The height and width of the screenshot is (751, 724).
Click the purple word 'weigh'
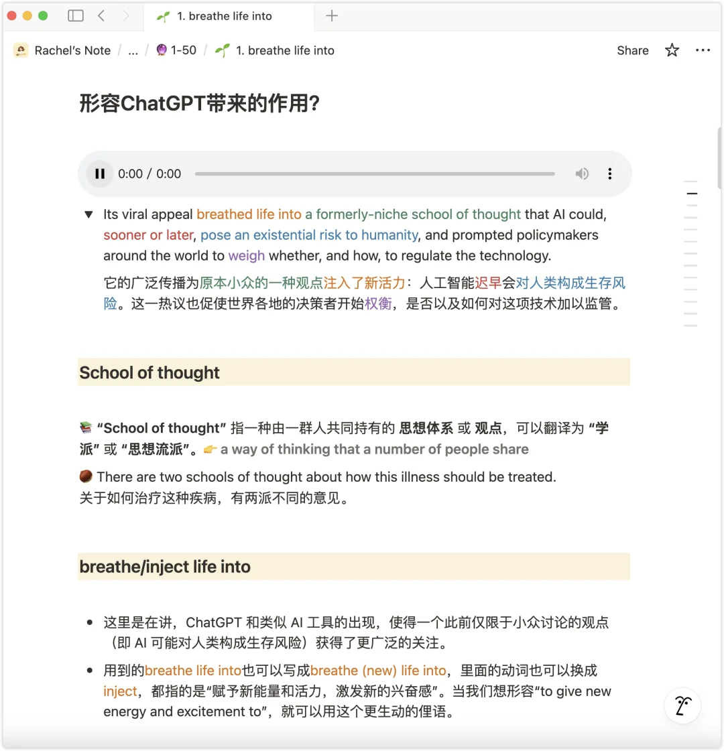point(246,256)
